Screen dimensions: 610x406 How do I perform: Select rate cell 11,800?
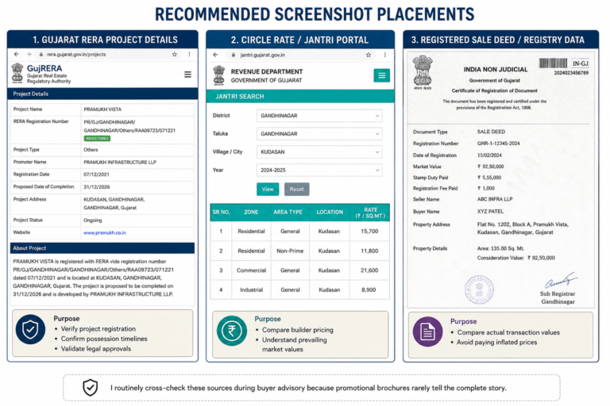click(369, 251)
